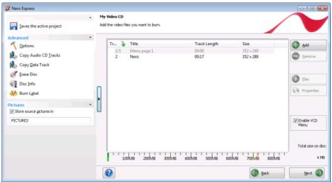Click the green plus Add icon
Viewport: 332px width, 182px height.
pyautogui.click(x=296, y=45)
